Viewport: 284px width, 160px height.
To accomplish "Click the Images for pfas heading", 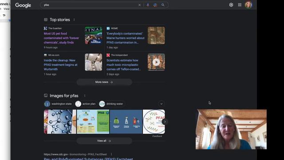I will point(64,96).
